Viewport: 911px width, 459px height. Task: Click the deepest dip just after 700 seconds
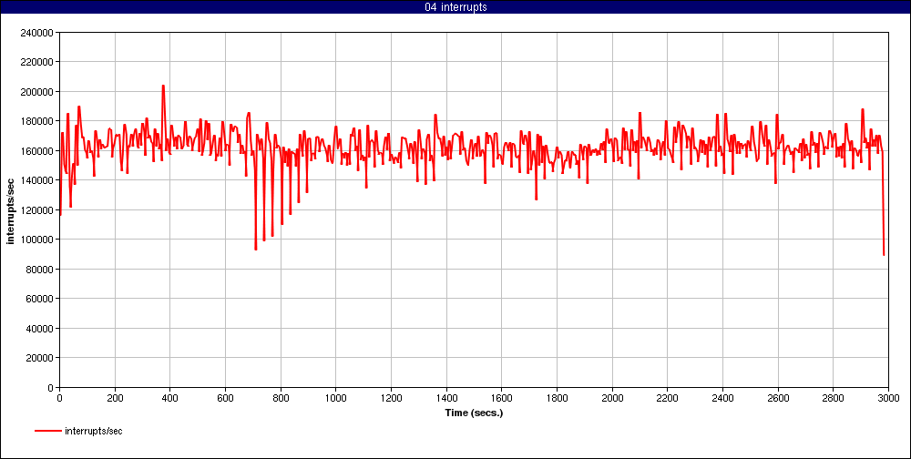(256, 249)
